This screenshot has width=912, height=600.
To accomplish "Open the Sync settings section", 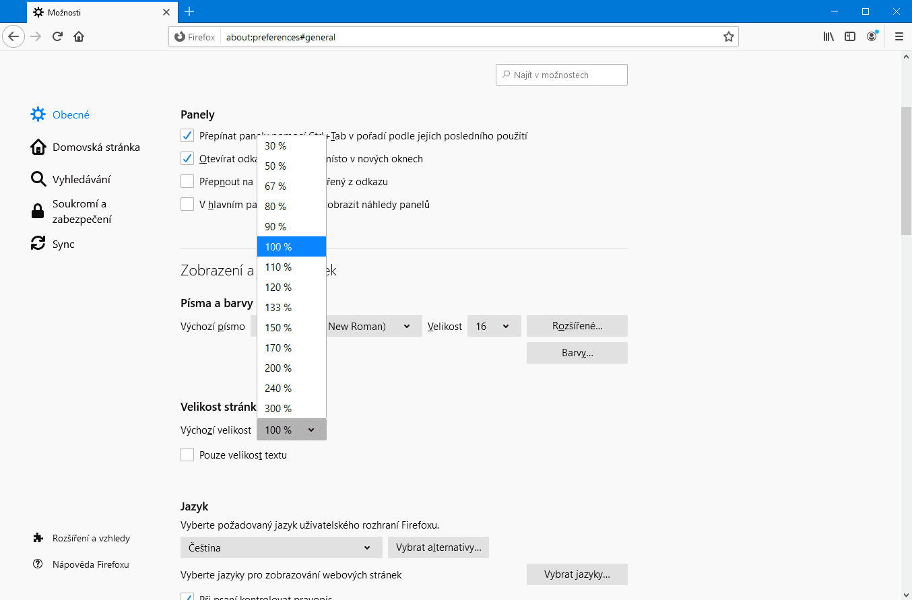I will pos(64,244).
